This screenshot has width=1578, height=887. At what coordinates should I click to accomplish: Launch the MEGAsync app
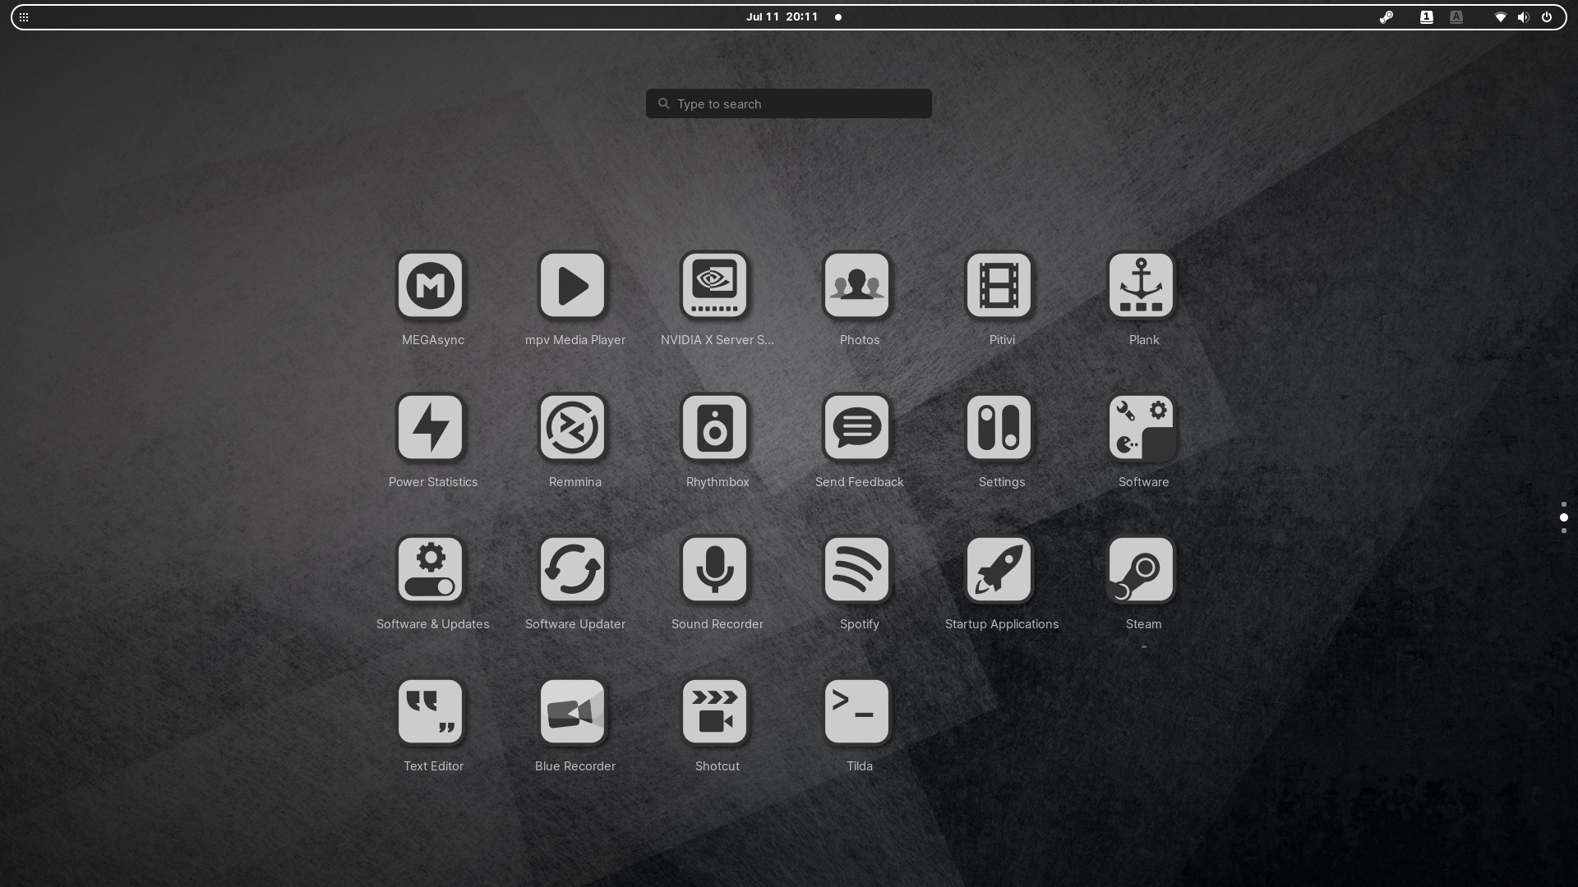431,285
